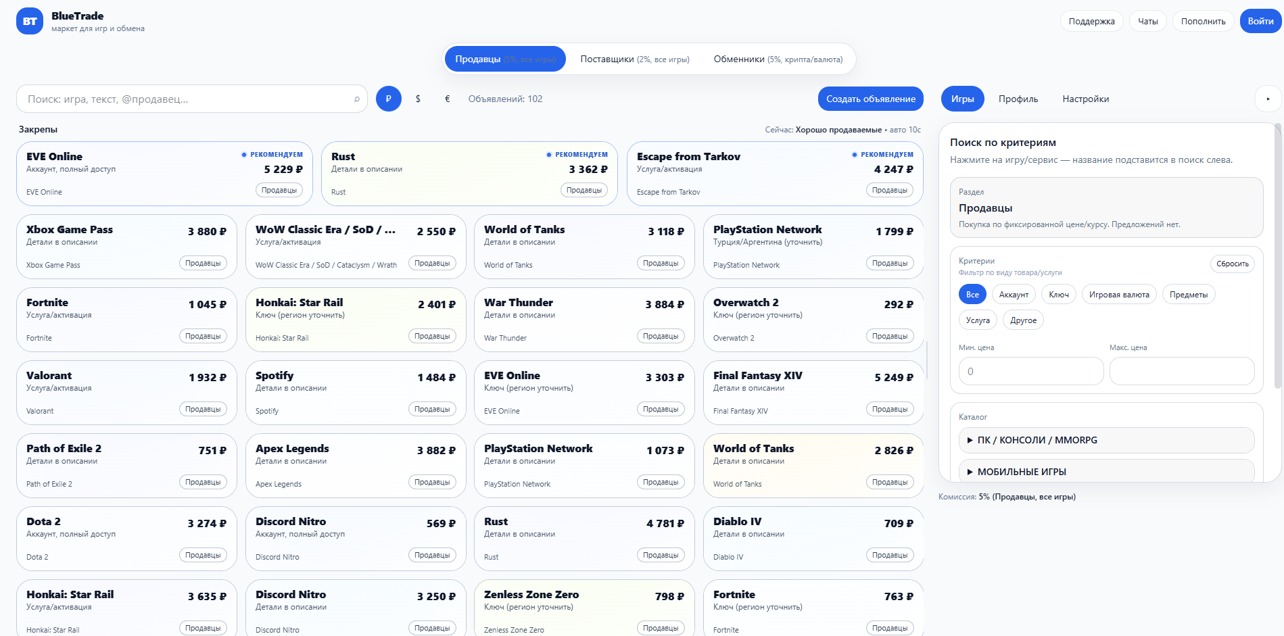The image size is (1284, 636).
Task: Open the World of Tanks listing for 3 118 ₽
Action: click(584, 247)
